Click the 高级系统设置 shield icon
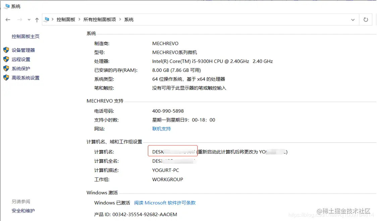 6,78
